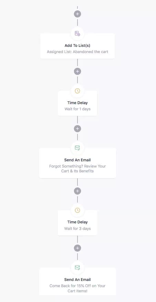The image size is (156, 302).
Task: Select the Assigned List: Abandoned the cart text
Action: click(x=77, y=52)
